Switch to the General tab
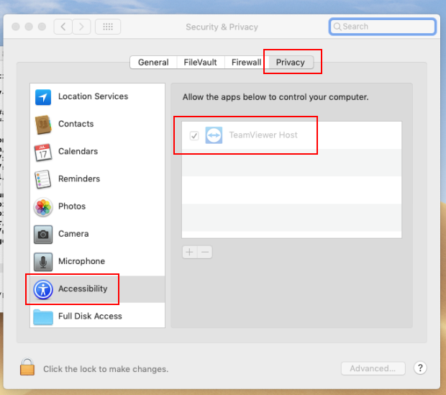This screenshot has width=446, height=395. [x=153, y=63]
